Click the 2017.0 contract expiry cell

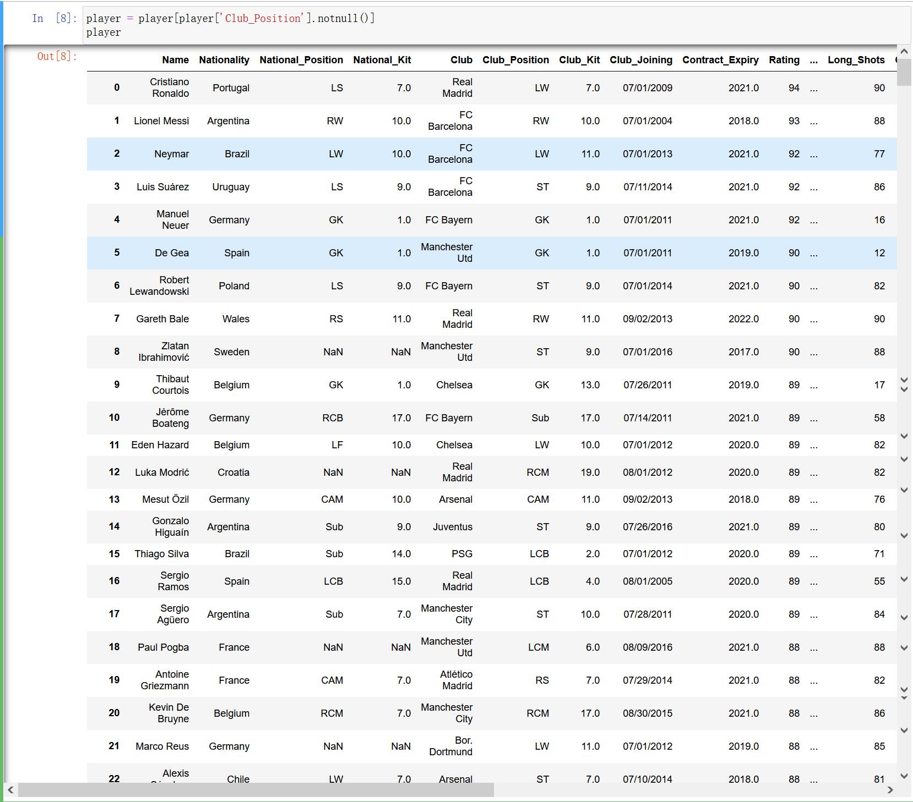[x=743, y=352]
